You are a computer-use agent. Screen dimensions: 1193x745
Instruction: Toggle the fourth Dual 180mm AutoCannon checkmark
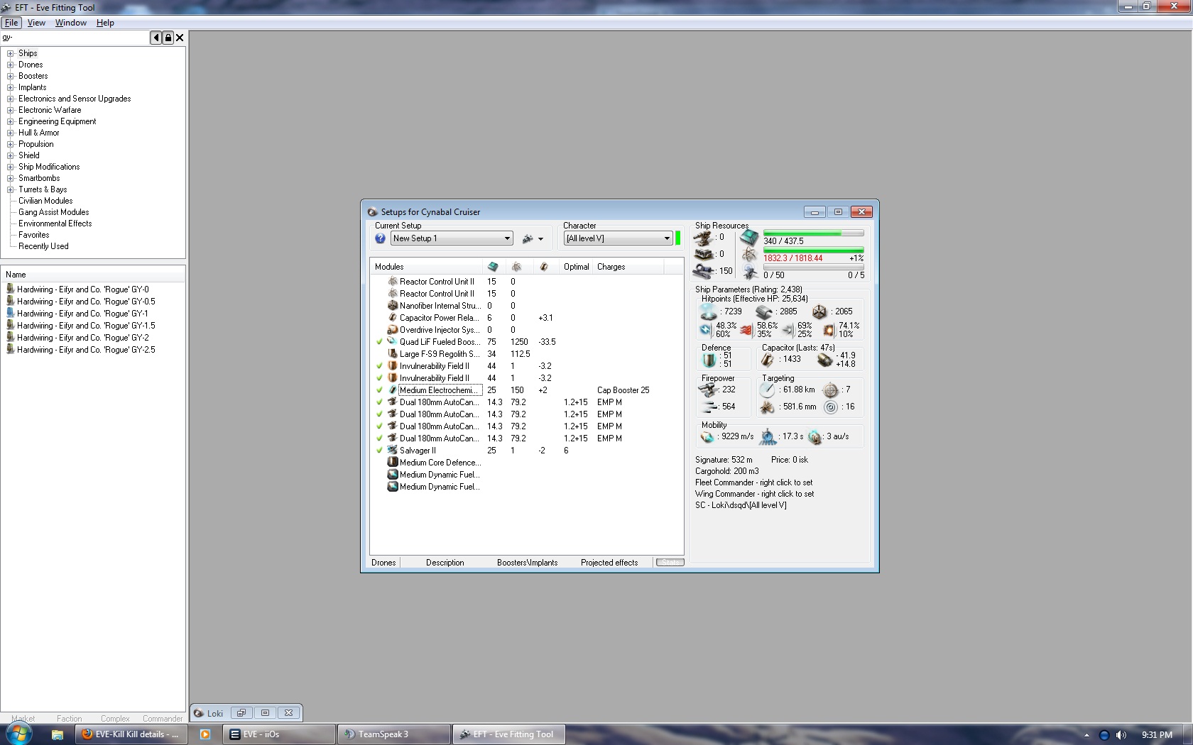[379, 438]
